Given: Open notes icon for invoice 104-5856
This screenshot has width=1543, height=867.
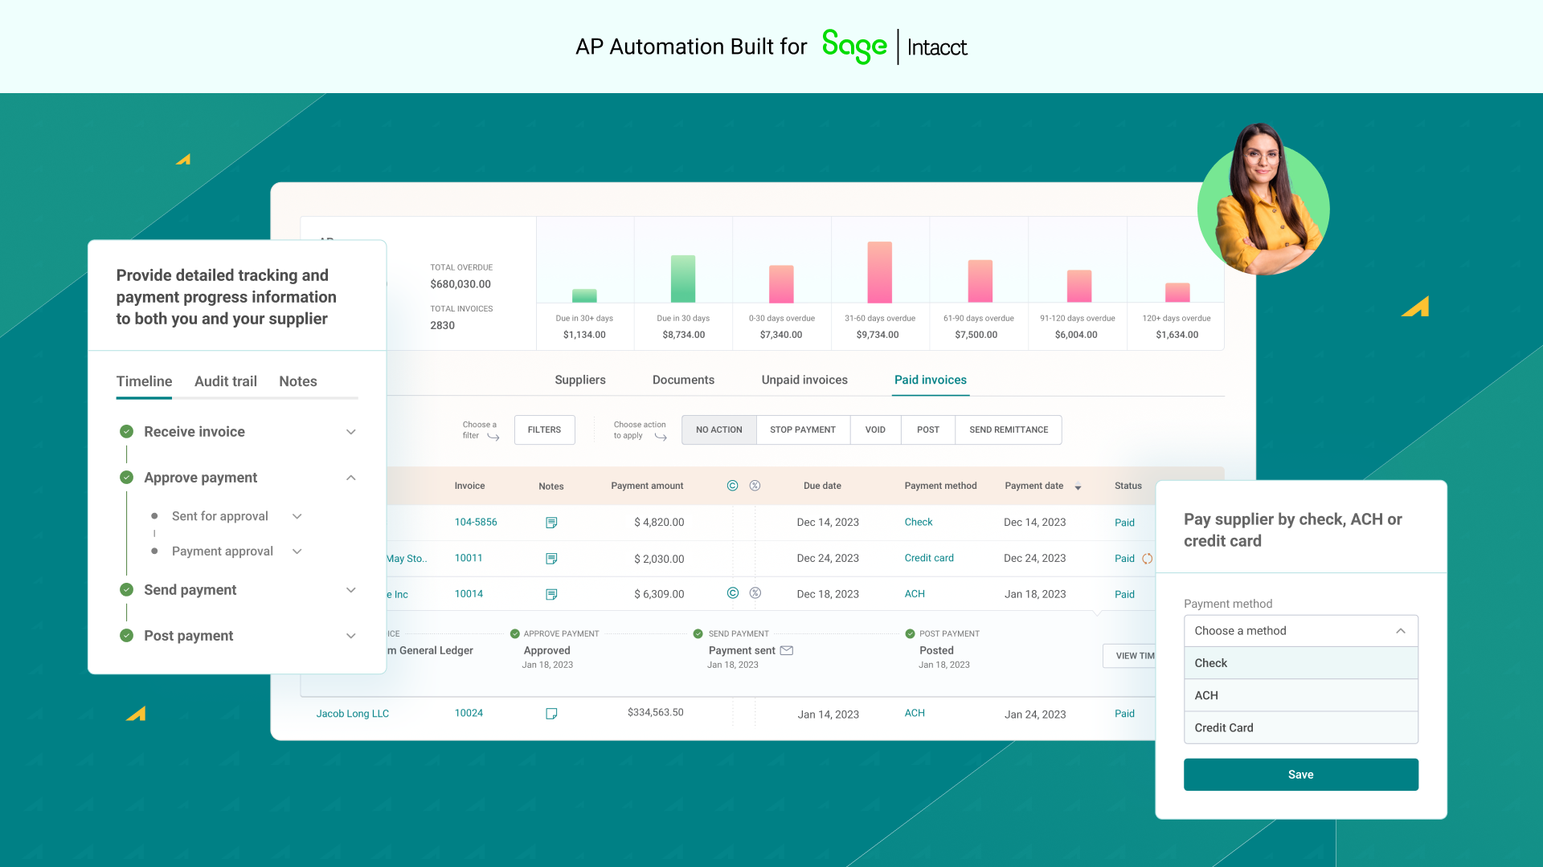Looking at the screenshot, I should [x=551, y=523].
